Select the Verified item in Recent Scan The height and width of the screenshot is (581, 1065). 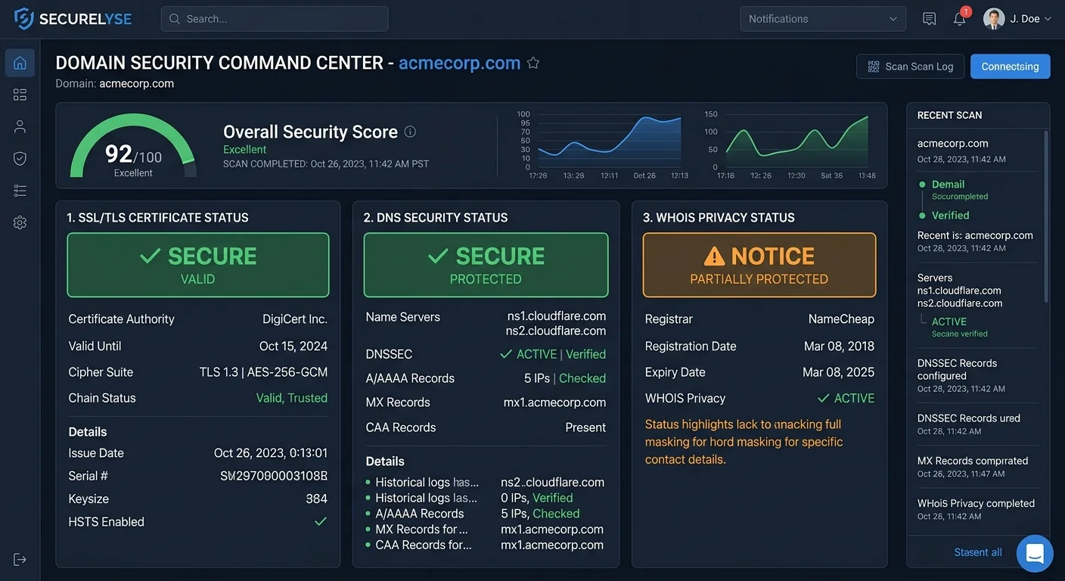point(950,216)
